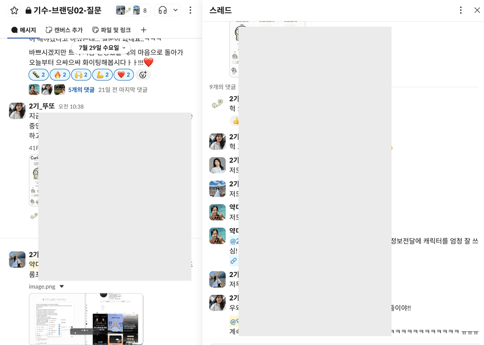The width and height of the screenshot is (484, 345).
Task: Star the 기수-브랜딩02-질문 channel
Action: (14, 10)
